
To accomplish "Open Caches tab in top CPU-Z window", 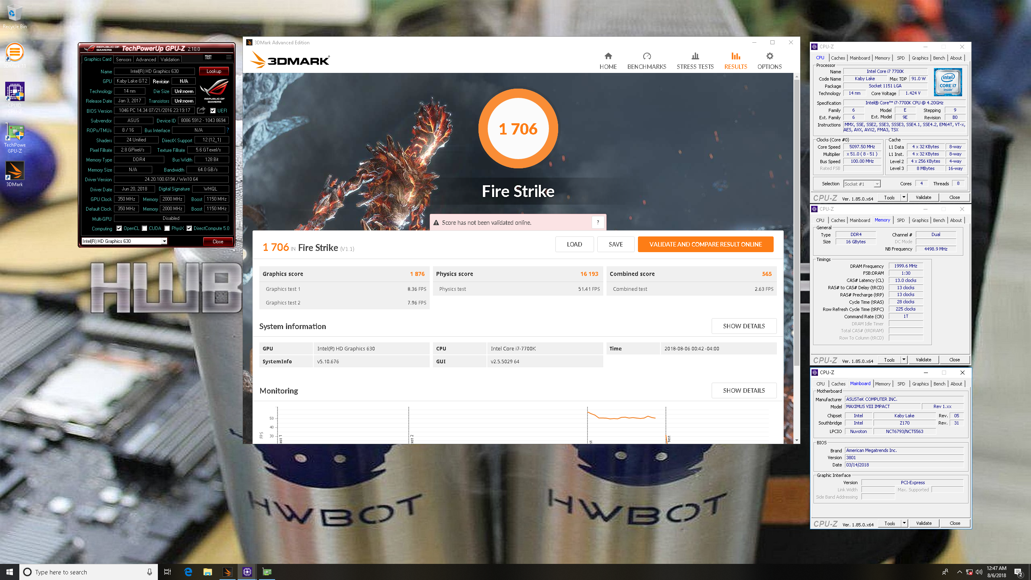I will [x=838, y=58].
